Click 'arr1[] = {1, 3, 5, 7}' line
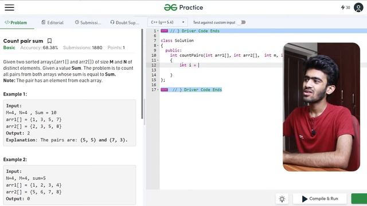The width and height of the screenshot is (367, 206). (x=34, y=120)
